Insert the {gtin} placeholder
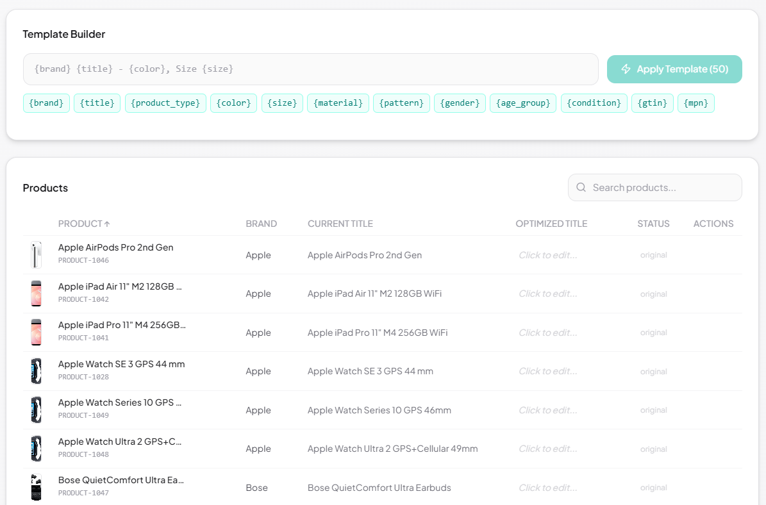The width and height of the screenshot is (766, 505). coord(653,103)
